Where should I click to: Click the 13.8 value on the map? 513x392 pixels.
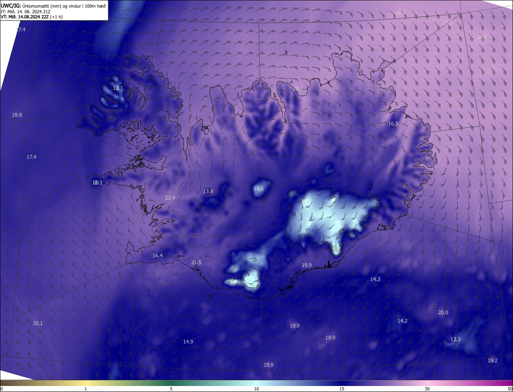(x=208, y=192)
